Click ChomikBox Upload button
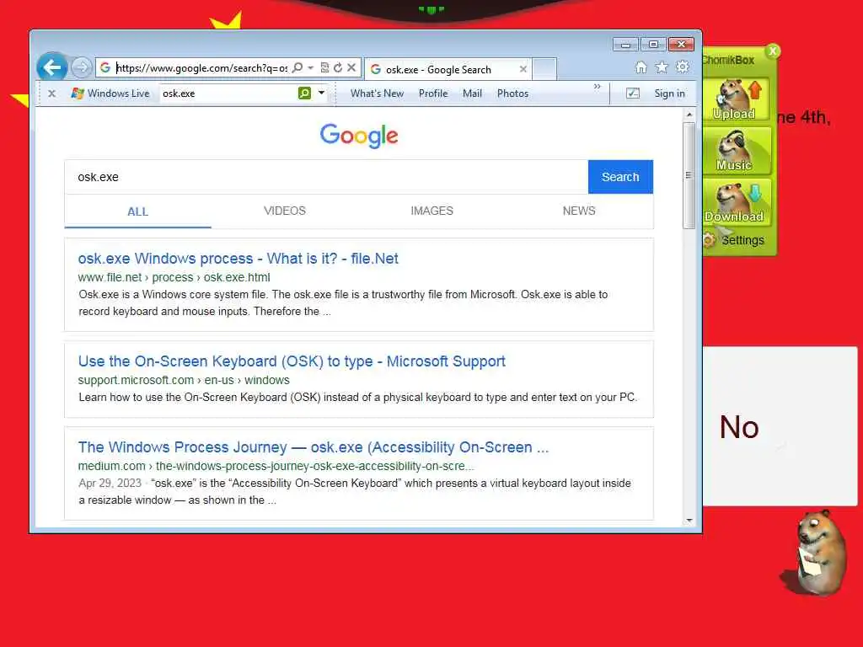Image resolution: width=863 pixels, height=647 pixels. tap(736, 99)
